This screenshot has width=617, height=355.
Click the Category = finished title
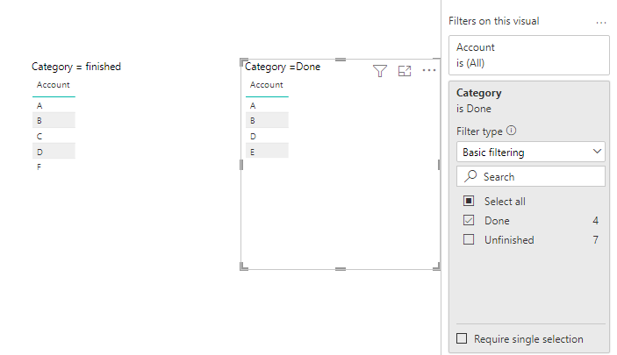(x=76, y=67)
